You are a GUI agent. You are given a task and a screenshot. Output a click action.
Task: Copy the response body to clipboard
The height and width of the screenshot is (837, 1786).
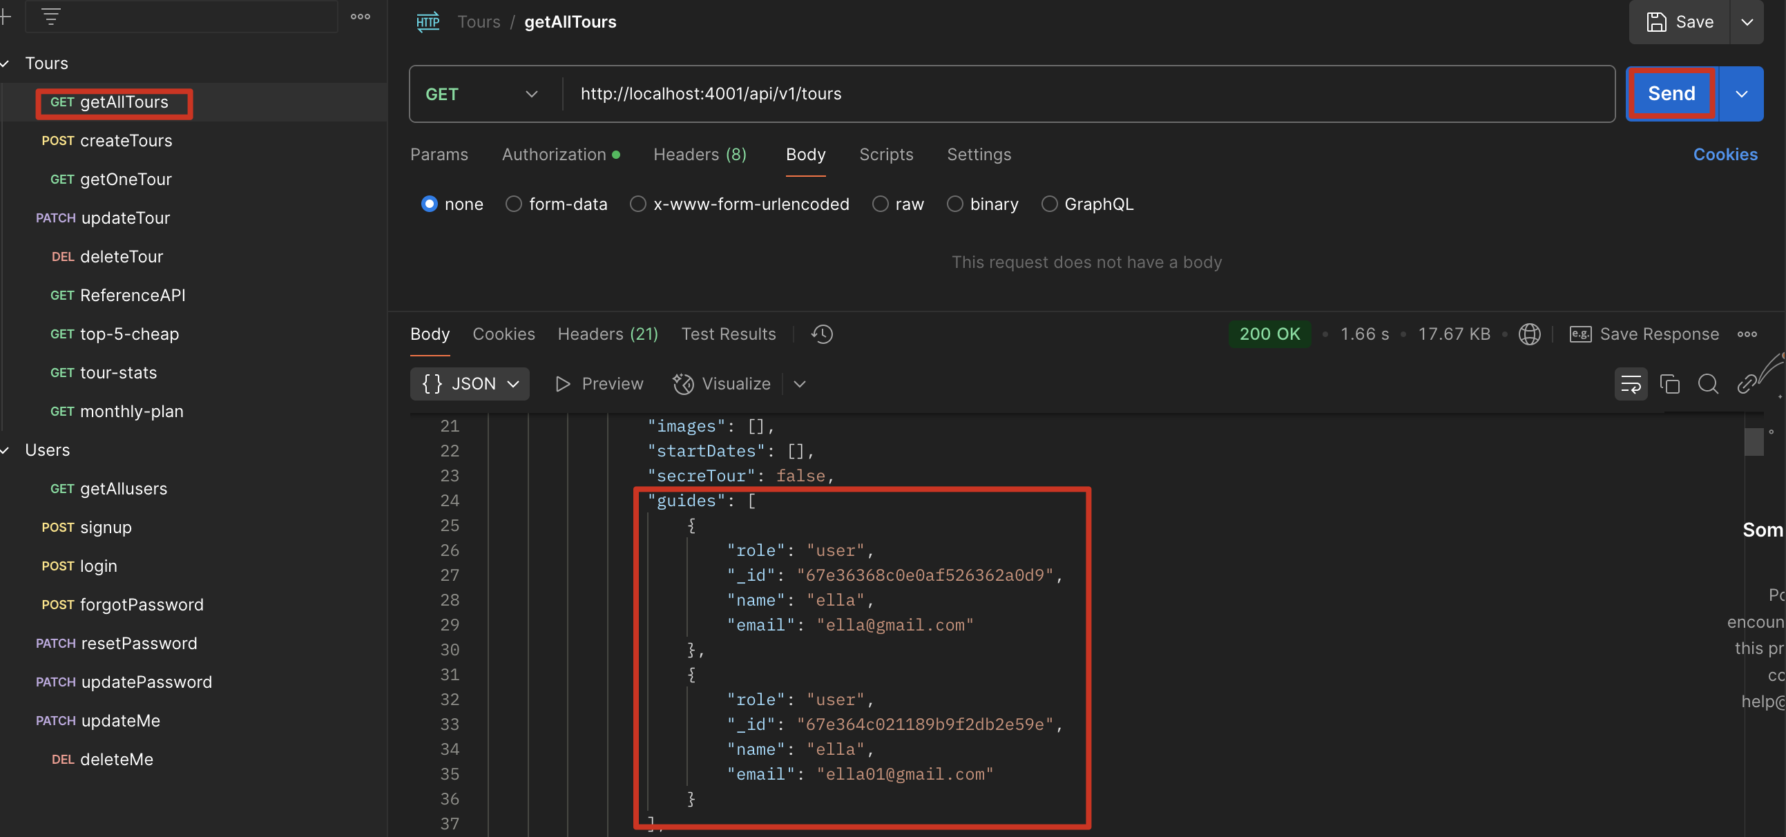[x=1669, y=383]
